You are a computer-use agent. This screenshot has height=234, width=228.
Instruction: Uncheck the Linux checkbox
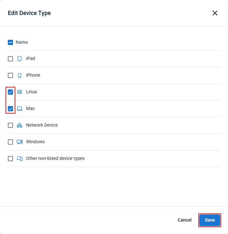[x=10, y=92]
